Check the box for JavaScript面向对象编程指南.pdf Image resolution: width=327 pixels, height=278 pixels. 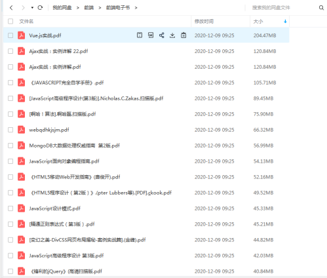10,161
